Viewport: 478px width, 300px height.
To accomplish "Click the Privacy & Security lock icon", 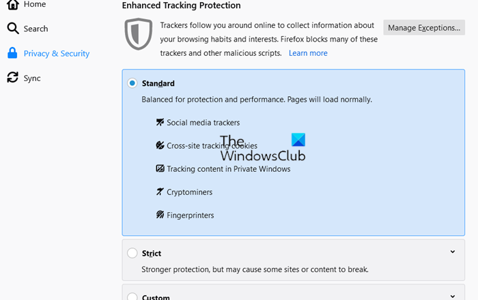I will (x=12, y=53).
